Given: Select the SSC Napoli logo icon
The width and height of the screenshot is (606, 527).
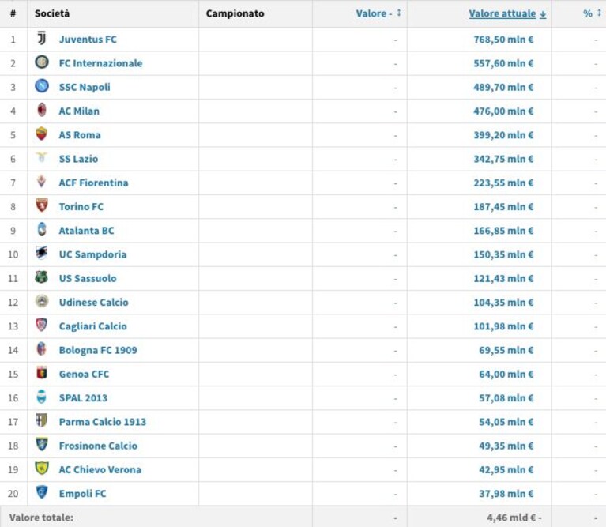Looking at the screenshot, I should pos(41,86).
